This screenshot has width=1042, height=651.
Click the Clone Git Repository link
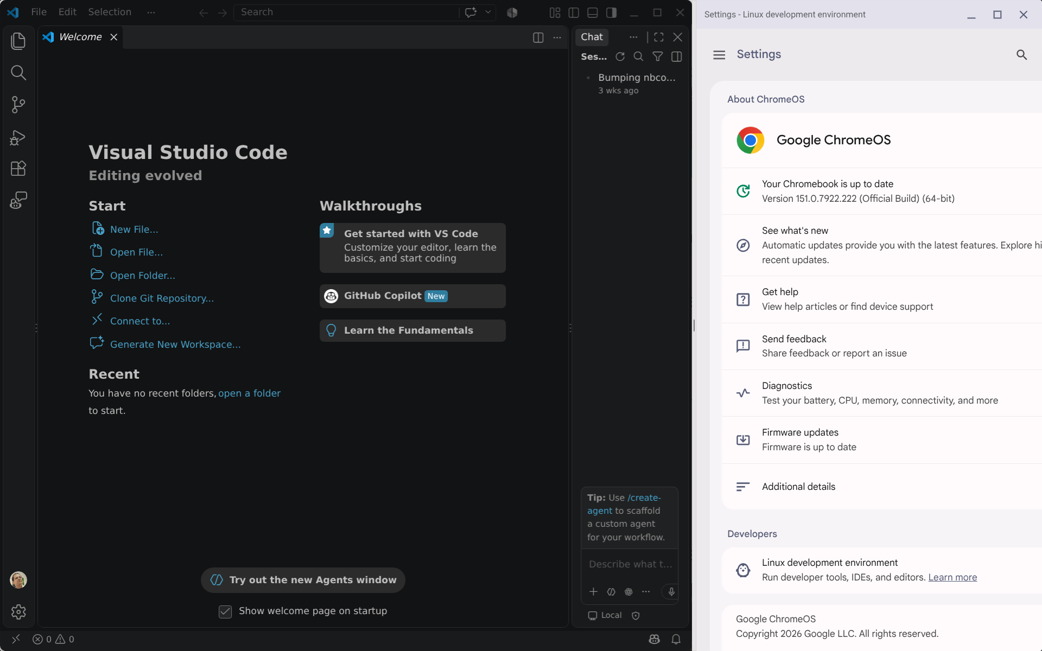coord(162,298)
